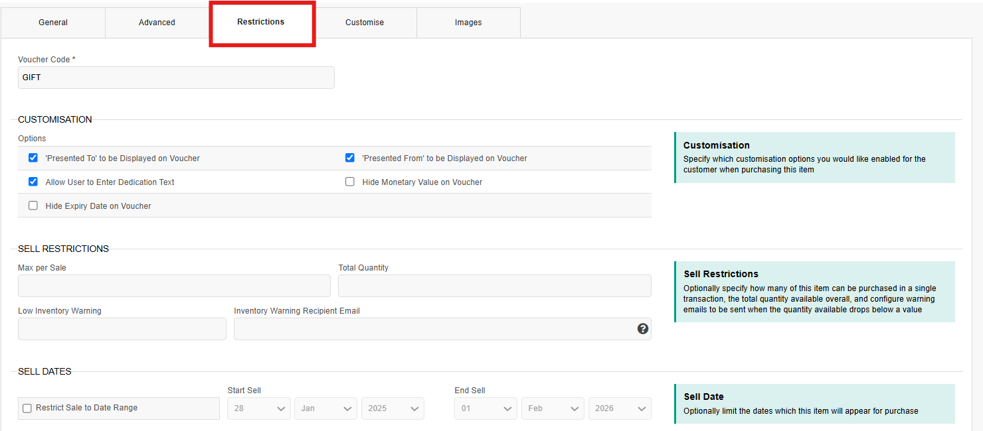Image resolution: width=983 pixels, height=431 pixels.
Task: Click the Voucher Code label
Action: click(x=46, y=60)
